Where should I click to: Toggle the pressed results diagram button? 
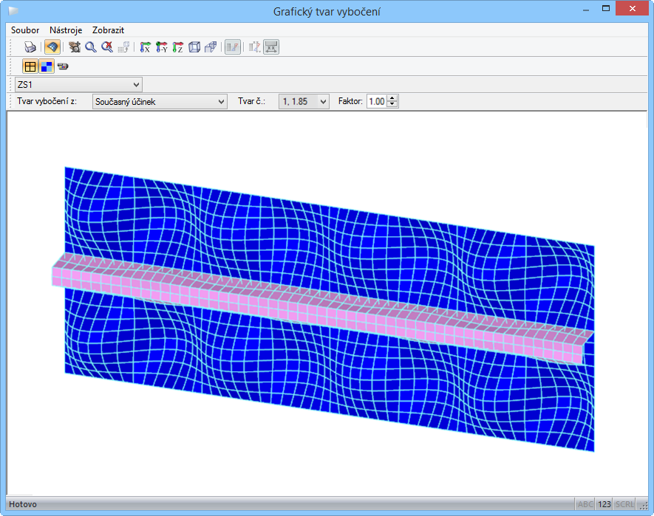point(233,47)
